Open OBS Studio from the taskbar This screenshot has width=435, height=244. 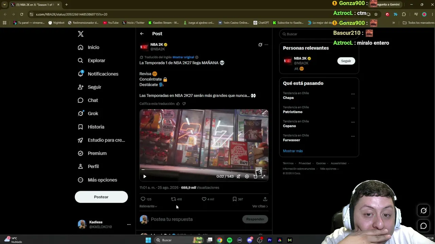260,240
